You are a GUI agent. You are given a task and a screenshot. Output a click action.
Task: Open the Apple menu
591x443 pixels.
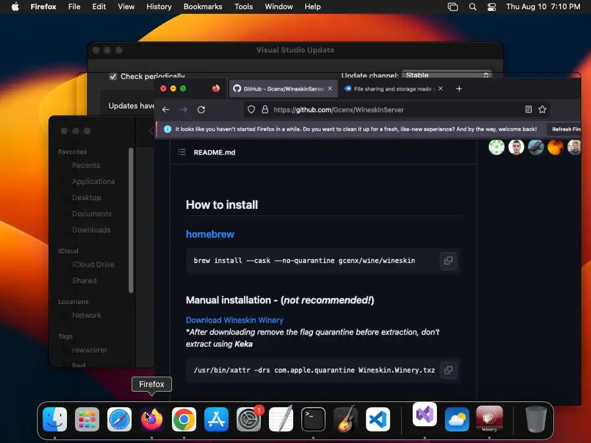[15, 6]
